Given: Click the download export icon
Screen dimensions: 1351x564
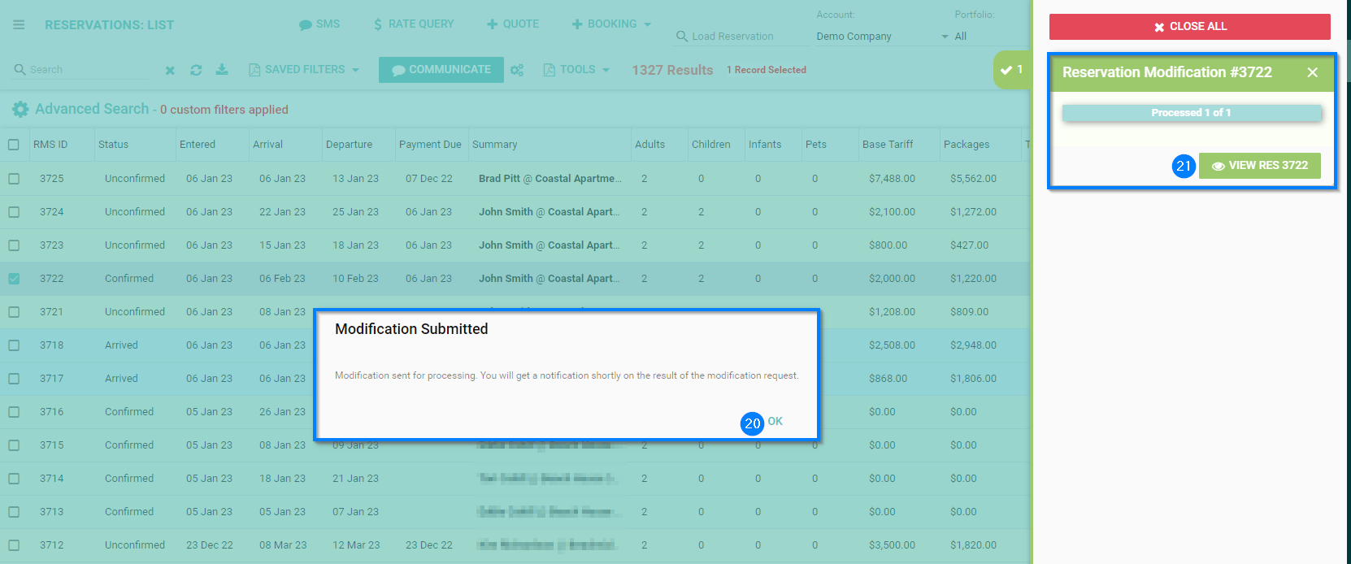Looking at the screenshot, I should [x=222, y=70].
